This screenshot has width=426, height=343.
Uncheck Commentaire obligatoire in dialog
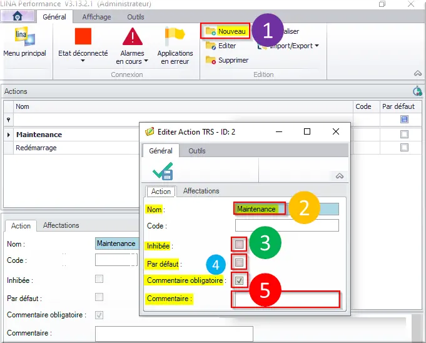[x=240, y=280]
